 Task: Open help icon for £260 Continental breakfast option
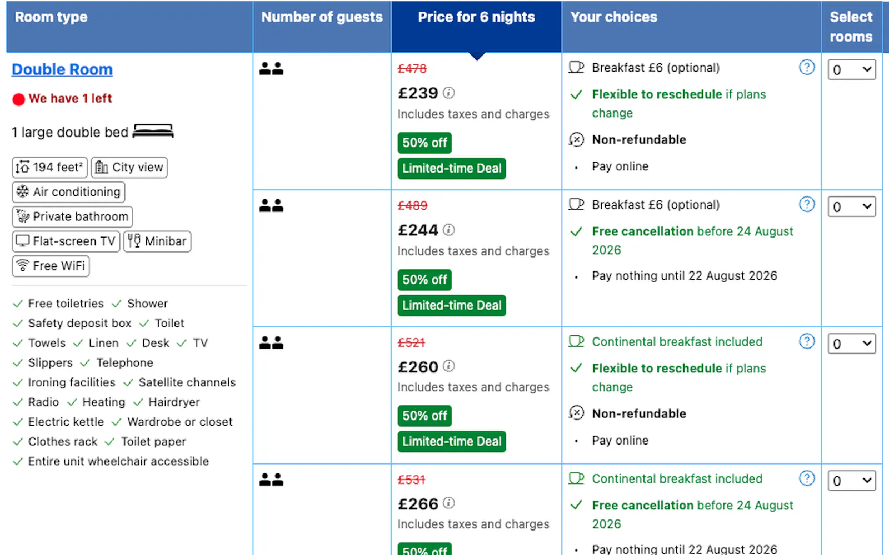pyautogui.click(x=807, y=341)
